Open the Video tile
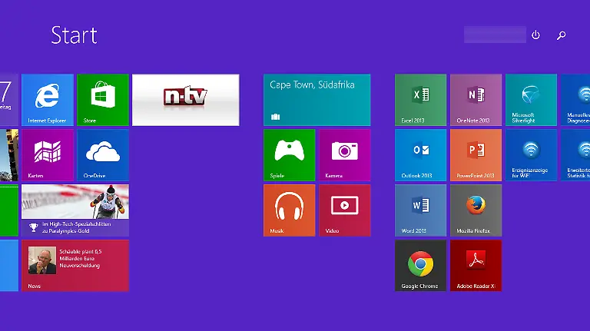Screen dimensions: 590x331 [345, 210]
